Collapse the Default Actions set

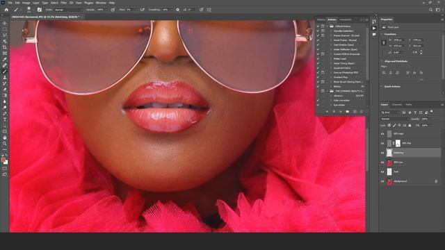(327, 26)
